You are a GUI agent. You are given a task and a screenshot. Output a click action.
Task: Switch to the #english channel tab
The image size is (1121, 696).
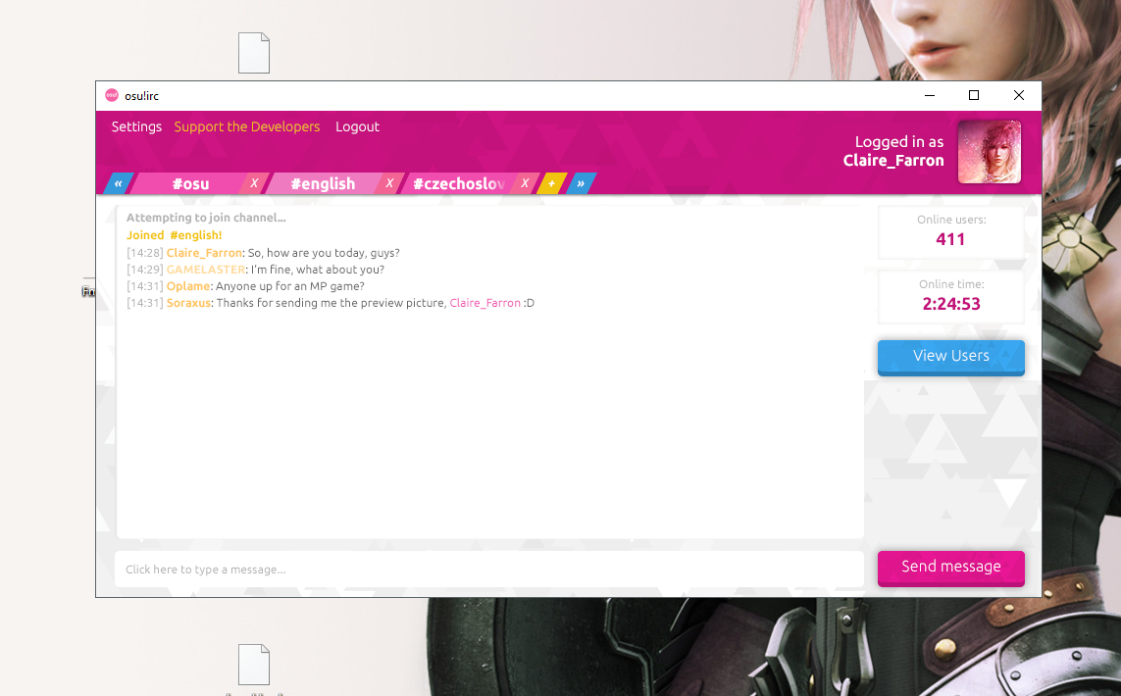pos(323,183)
